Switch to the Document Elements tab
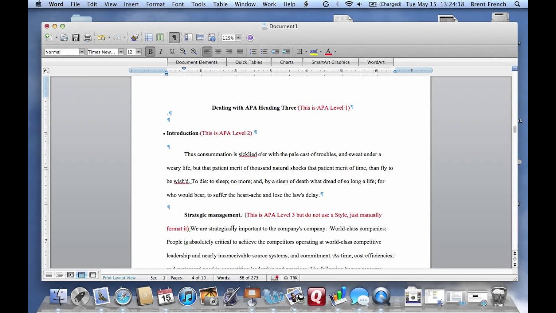Viewport: 556px width, 313px height. point(197,62)
